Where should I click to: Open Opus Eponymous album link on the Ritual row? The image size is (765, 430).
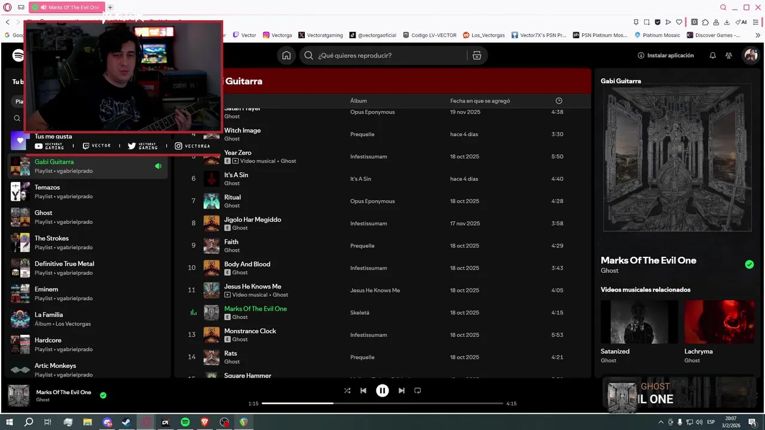tap(372, 201)
